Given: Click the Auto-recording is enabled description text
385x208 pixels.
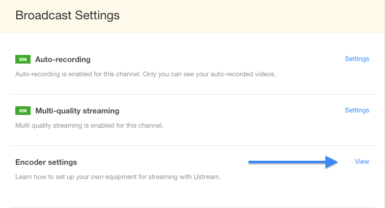Looking at the screenshot, I should coord(146,74).
